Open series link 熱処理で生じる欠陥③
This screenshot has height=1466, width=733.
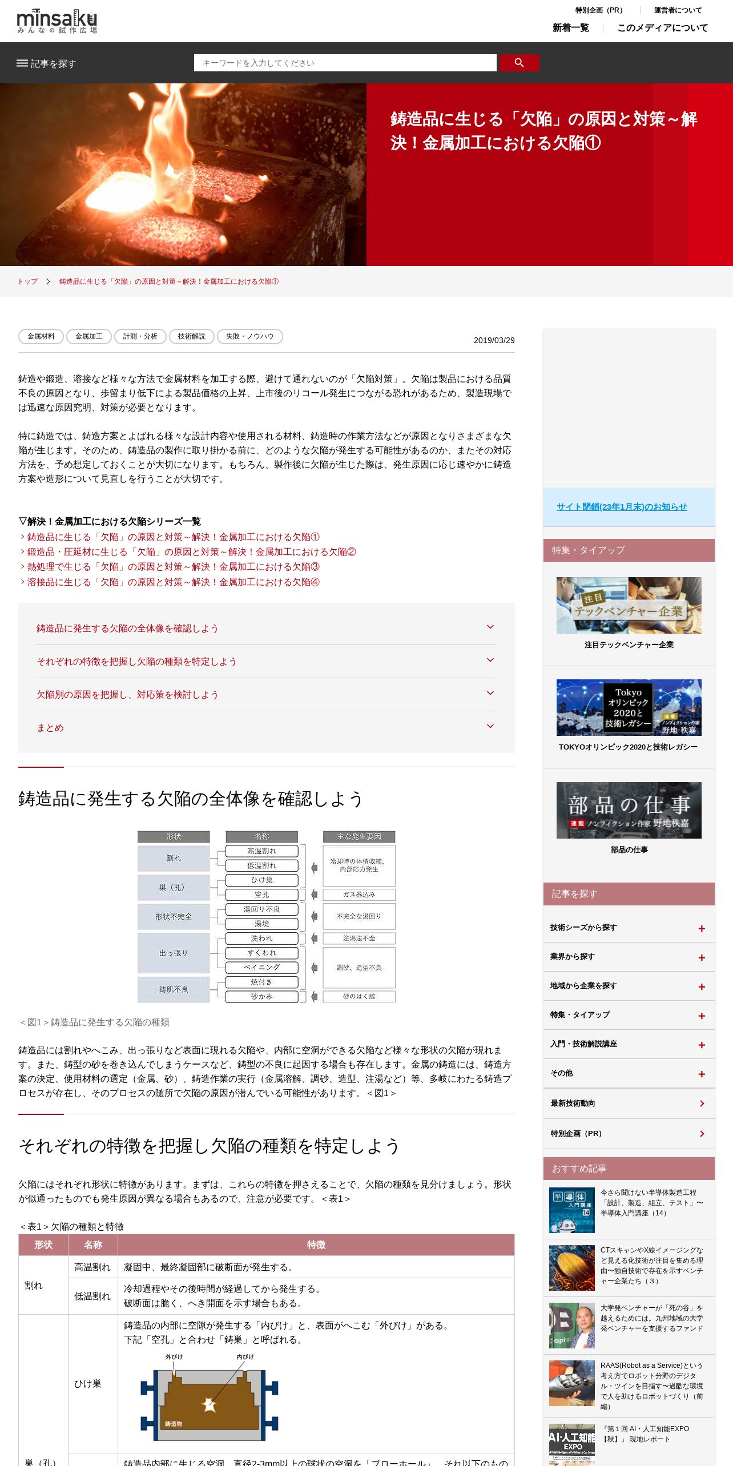tap(173, 567)
